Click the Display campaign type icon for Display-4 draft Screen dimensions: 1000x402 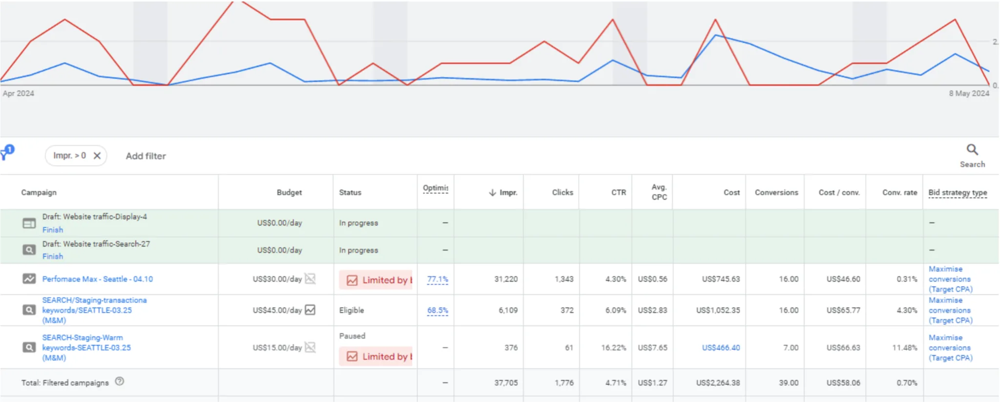point(29,223)
